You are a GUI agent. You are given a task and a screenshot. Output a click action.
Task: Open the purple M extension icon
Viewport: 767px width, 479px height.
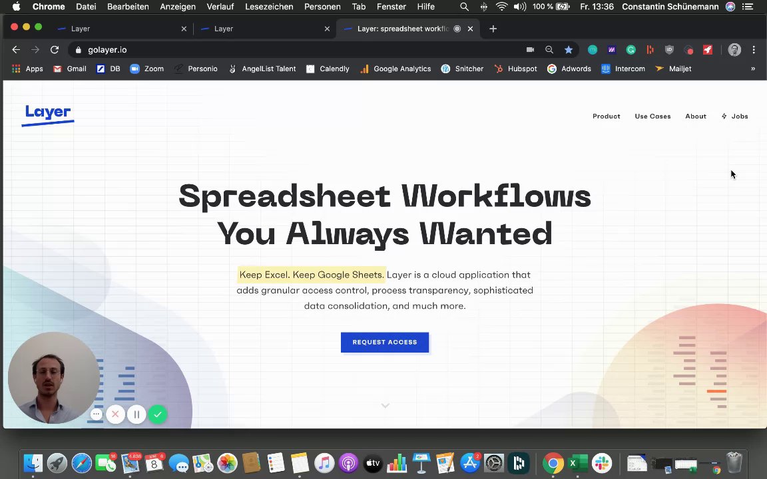click(x=611, y=50)
